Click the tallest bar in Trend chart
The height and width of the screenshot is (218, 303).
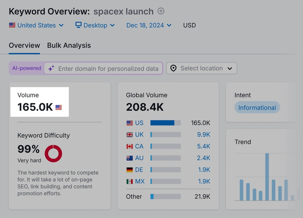[267, 177]
